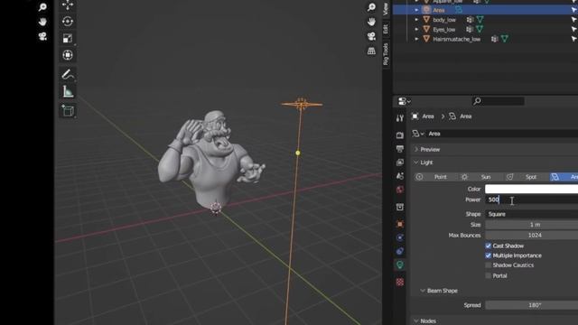Open the Output properties tab

pos(400,149)
